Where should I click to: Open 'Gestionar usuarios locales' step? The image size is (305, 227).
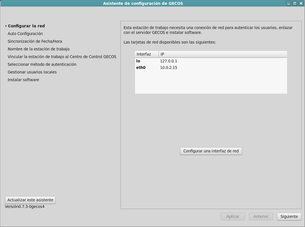point(32,72)
